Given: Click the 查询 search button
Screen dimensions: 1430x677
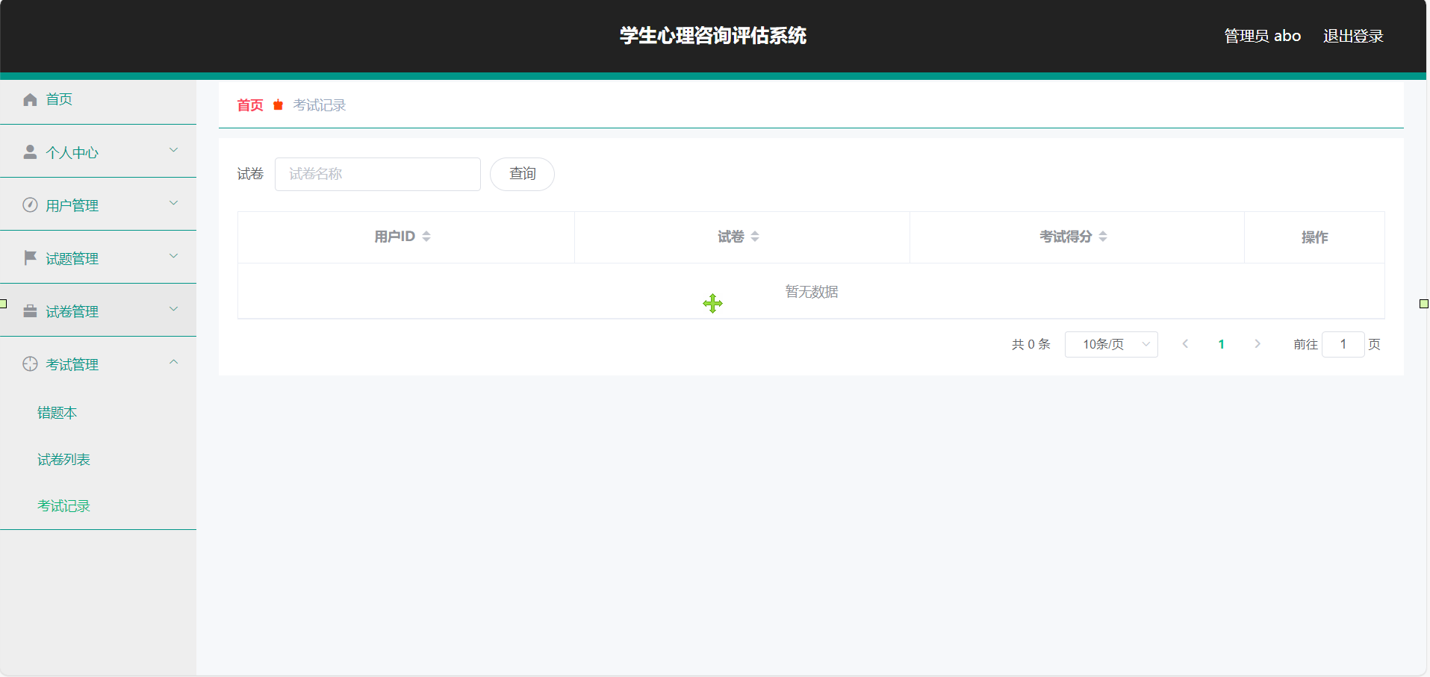Looking at the screenshot, I should (522, 174).
